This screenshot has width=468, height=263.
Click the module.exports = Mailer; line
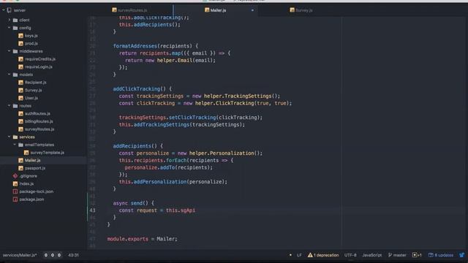[x=142, y=239]
